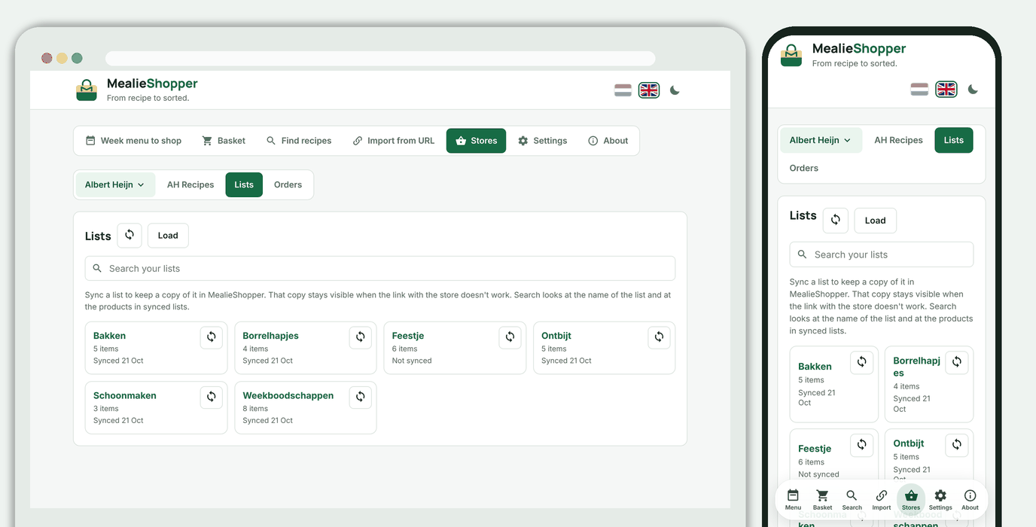
Task: Open Stores in phone bottom navigation
Action: (911, 500)
